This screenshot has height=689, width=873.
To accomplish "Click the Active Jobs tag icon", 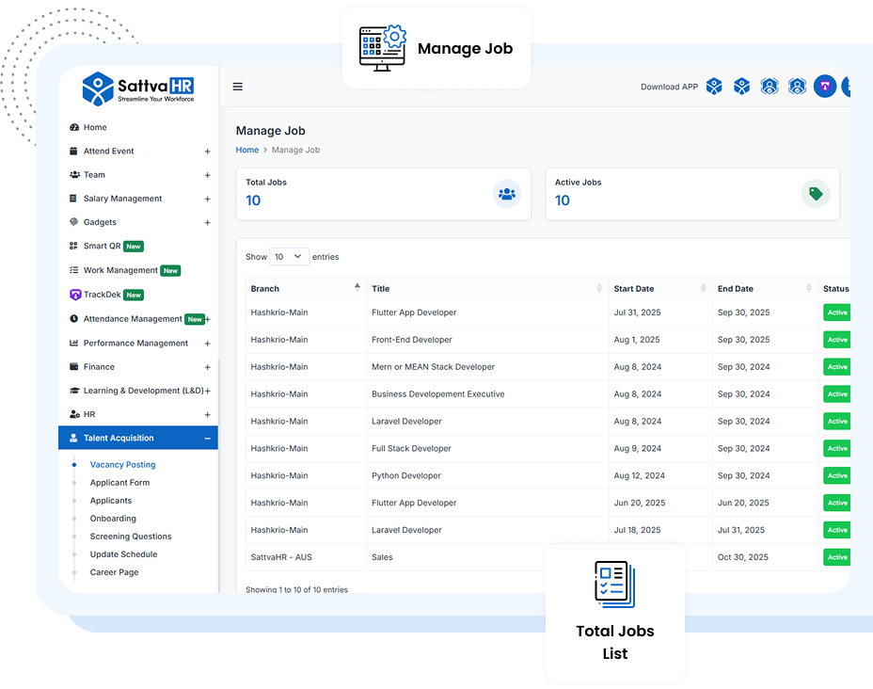I will (816, 194).
